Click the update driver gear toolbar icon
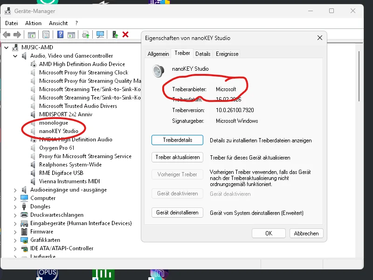 (x=86, y=35)
